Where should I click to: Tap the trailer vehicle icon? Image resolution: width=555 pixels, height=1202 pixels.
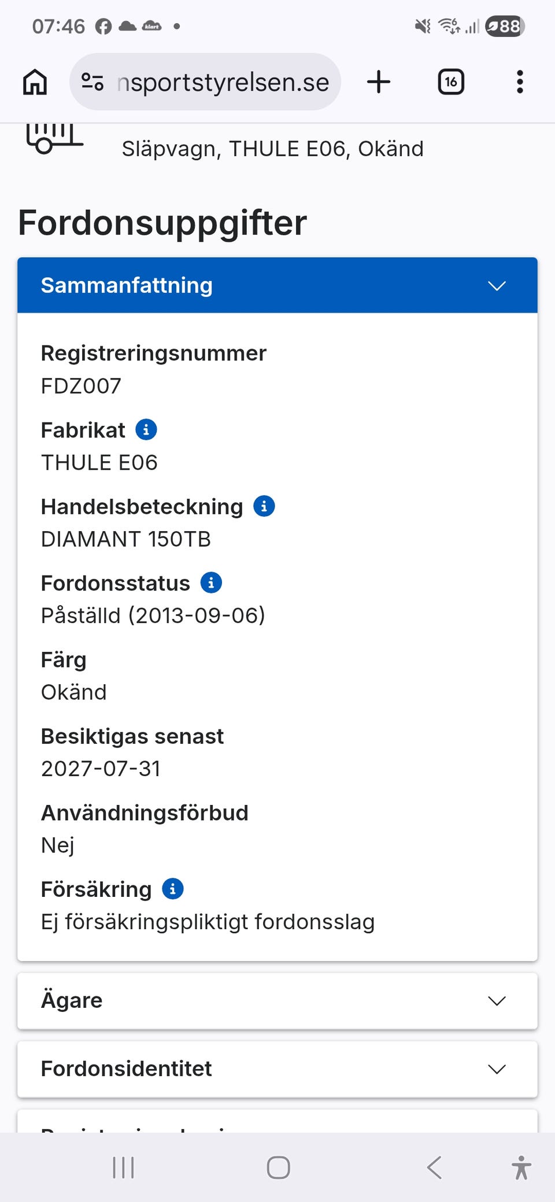[x=54, y=139]
